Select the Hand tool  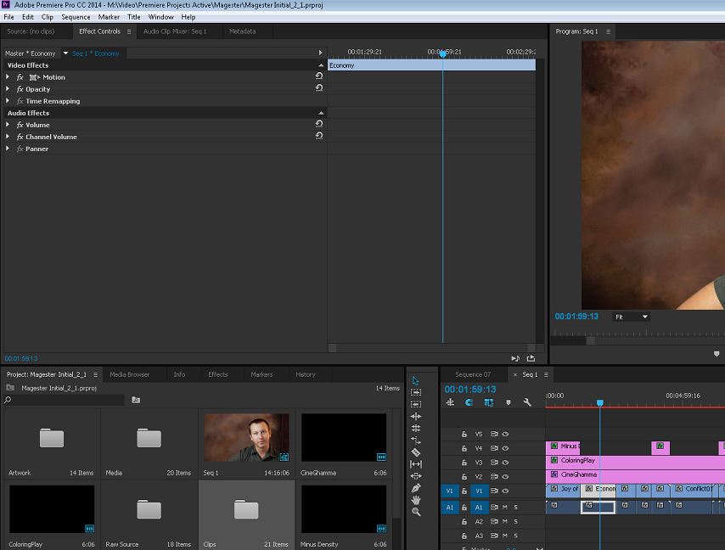point(416,500)
